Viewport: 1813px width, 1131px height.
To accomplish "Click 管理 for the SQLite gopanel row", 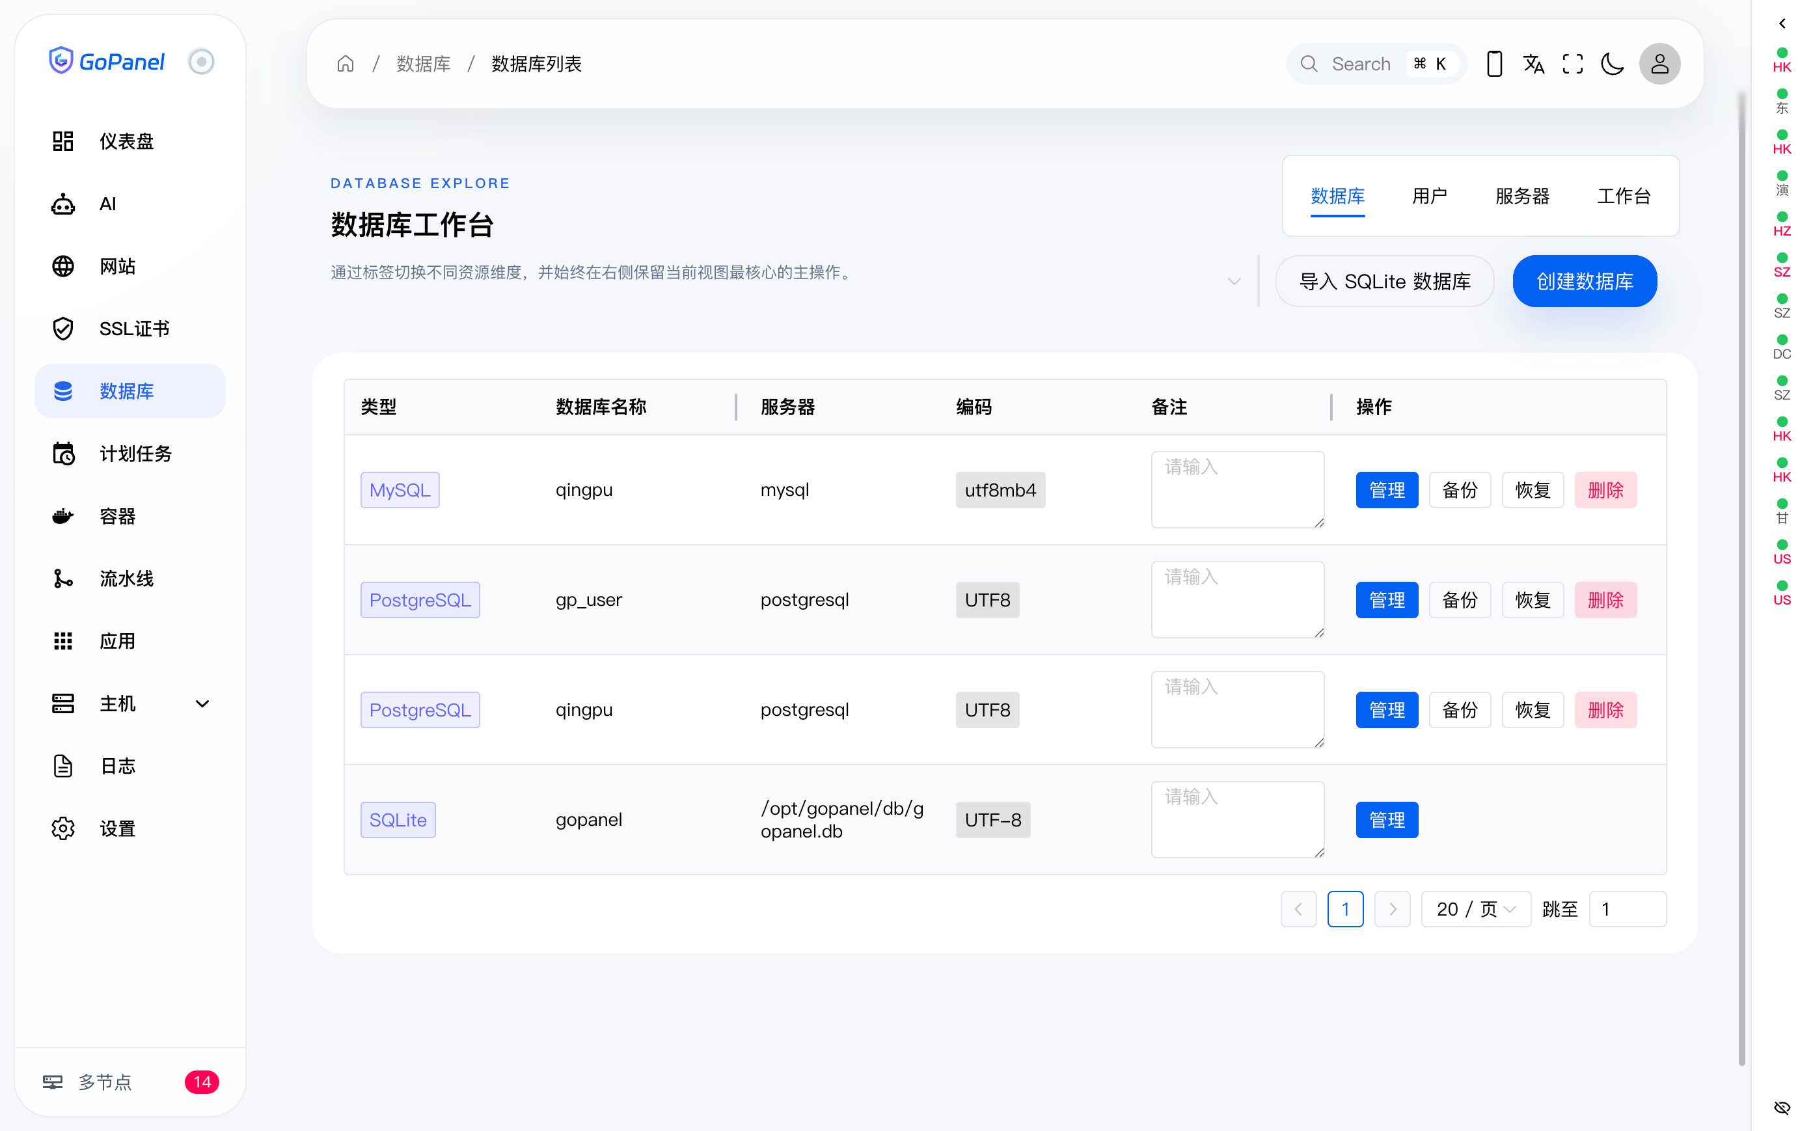I will point(1387,820).
